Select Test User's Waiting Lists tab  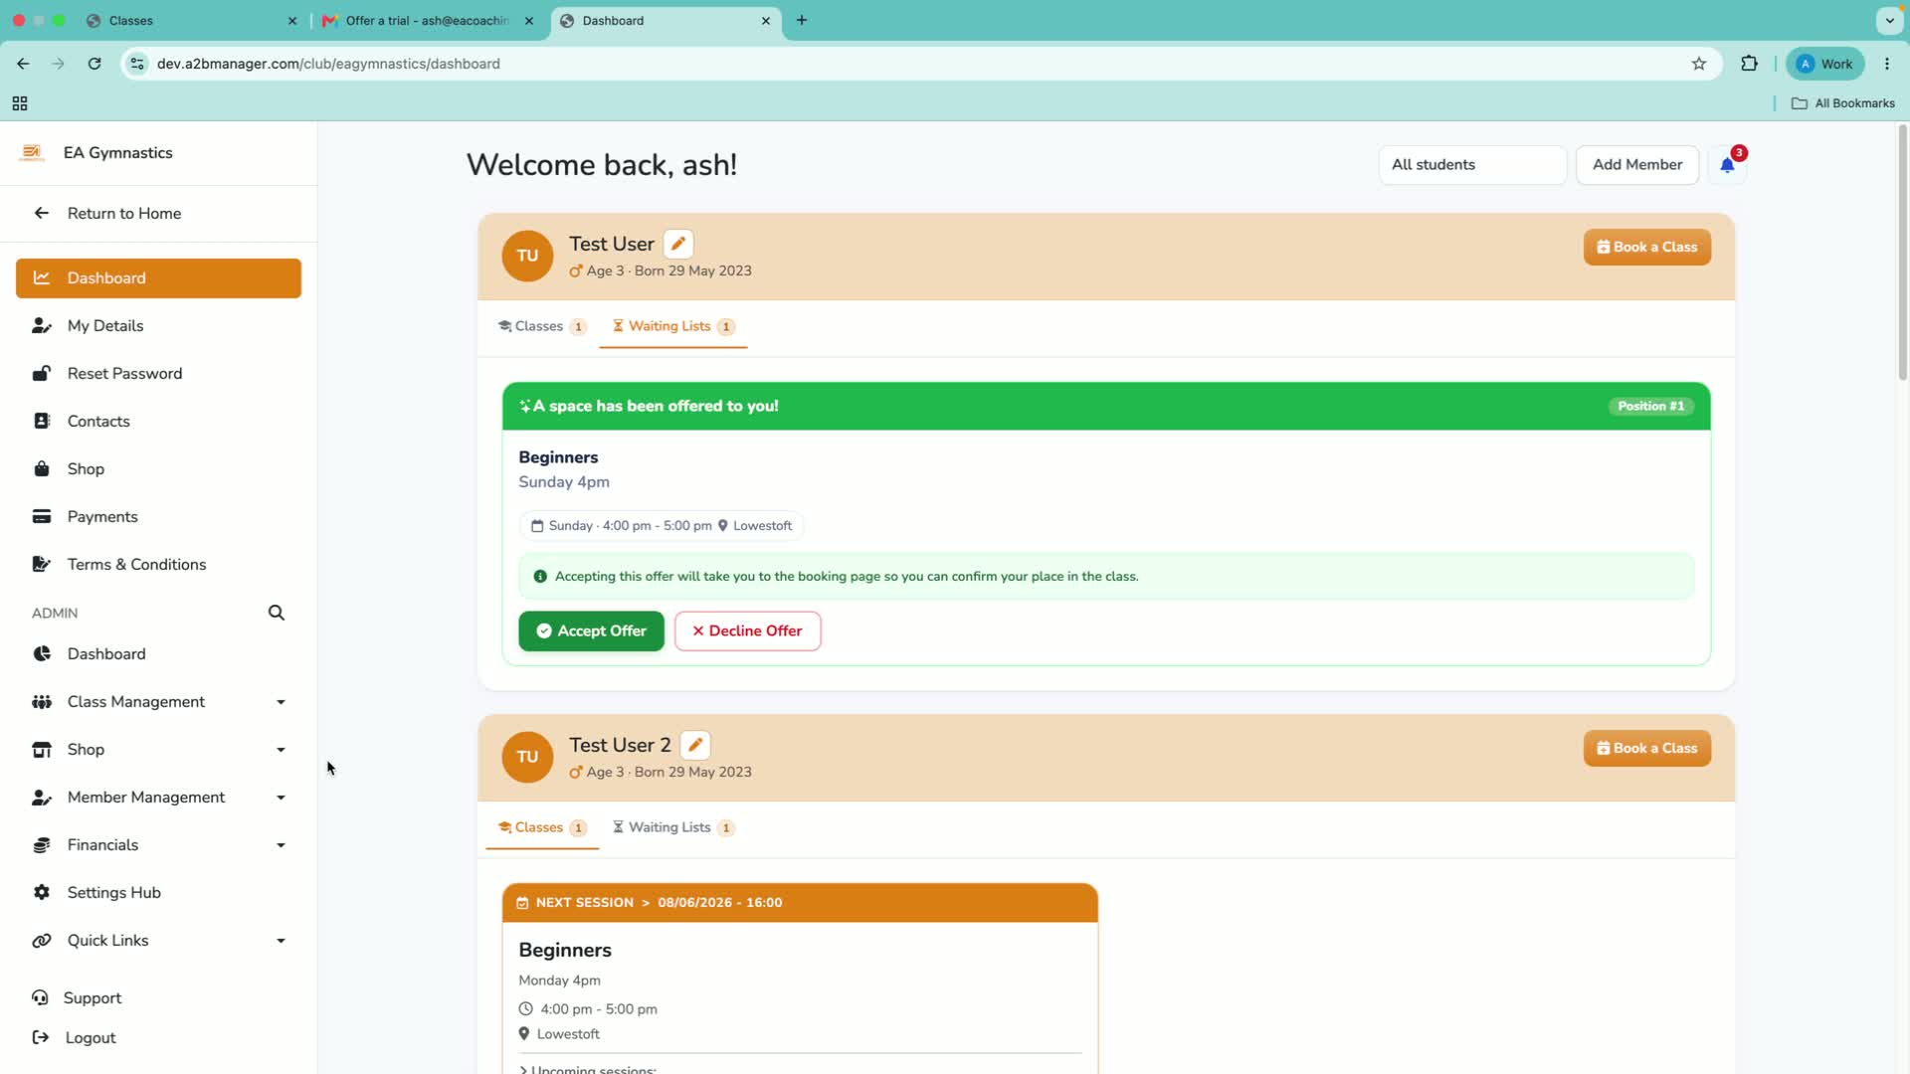tap(673, 326)
